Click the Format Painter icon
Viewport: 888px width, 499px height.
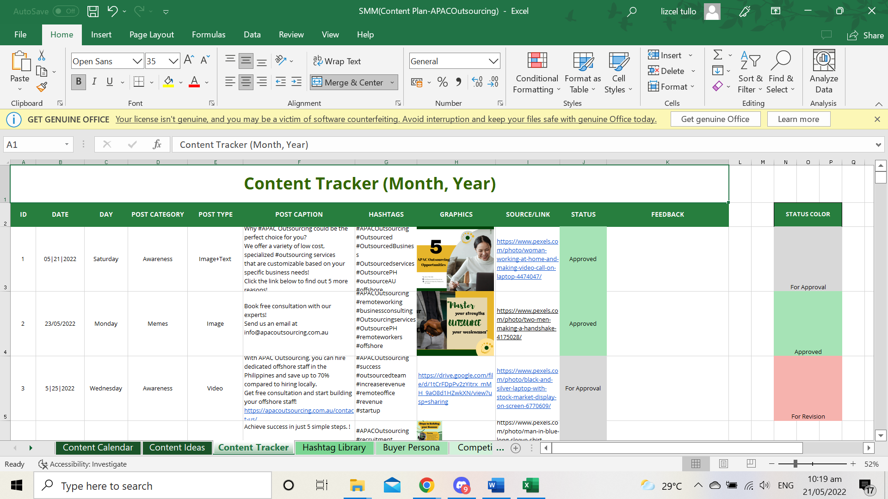[42, 87]
